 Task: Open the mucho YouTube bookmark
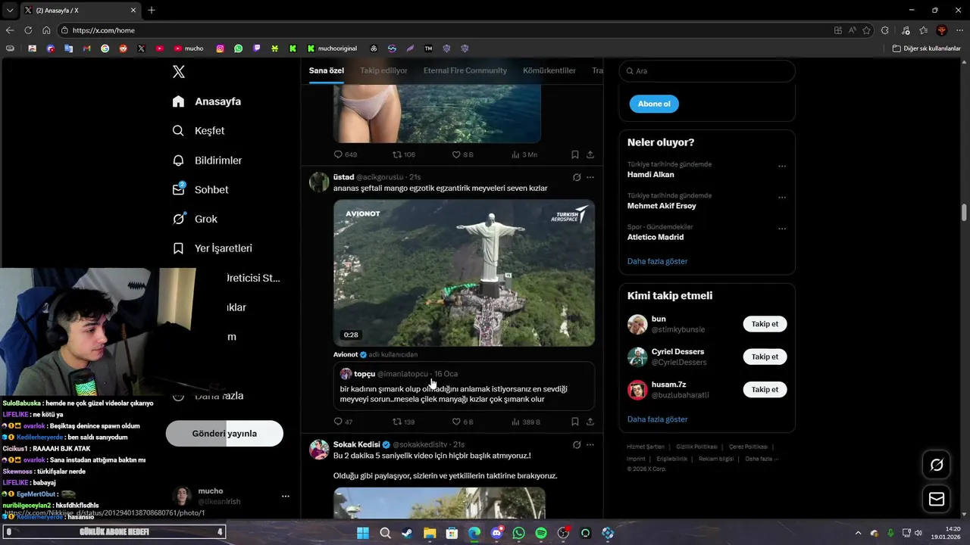point(189,48)
